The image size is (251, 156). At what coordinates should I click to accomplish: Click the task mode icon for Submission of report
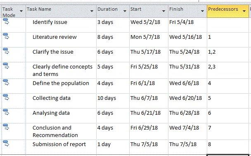coord(6,144)
